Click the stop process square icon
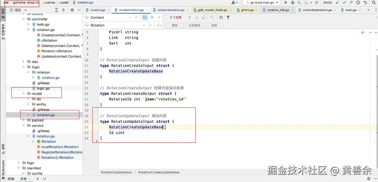Screen dimensions: 378x182 [317, 2]
